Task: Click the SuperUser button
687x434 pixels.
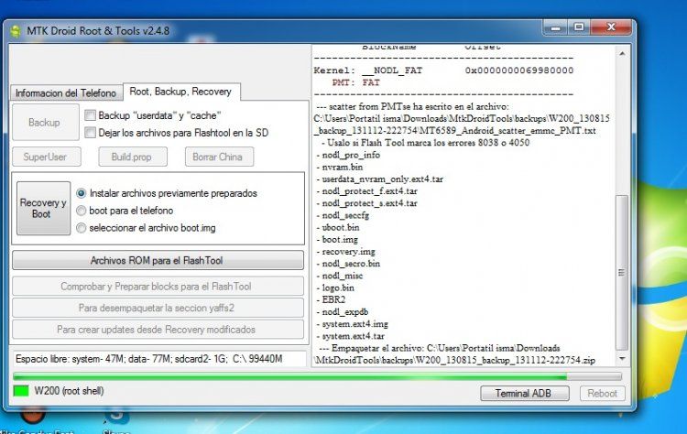Action: [x=45, y=157]
